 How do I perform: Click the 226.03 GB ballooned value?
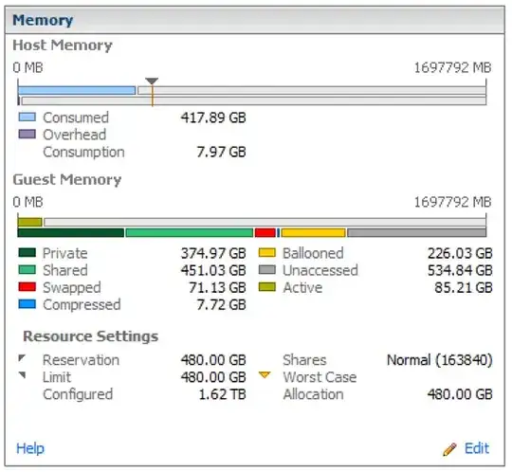(460, 253)
